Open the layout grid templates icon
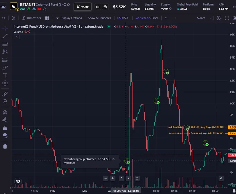The width and height of the screenshot is (236, 194). [47, 18]
